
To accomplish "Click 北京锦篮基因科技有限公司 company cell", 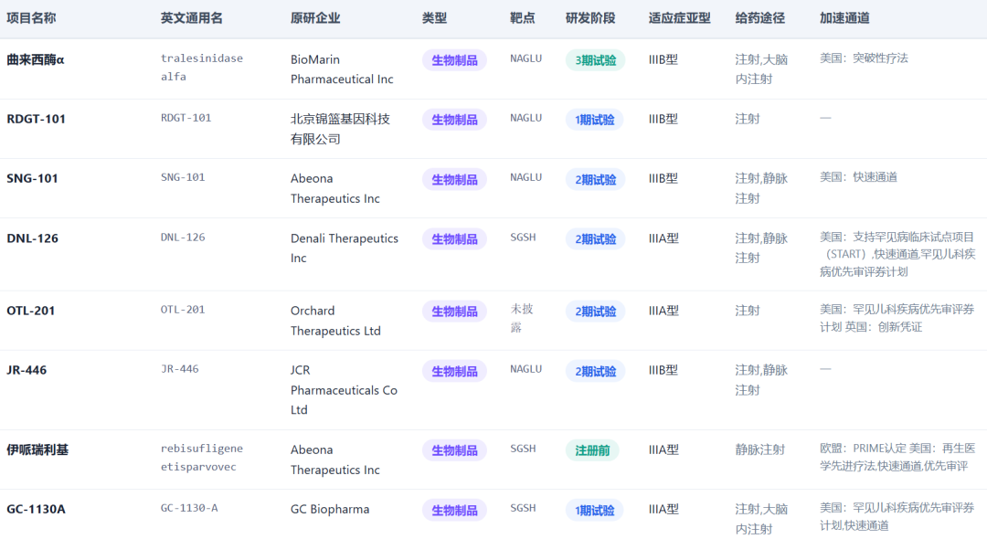I will (x=340, y=129).
